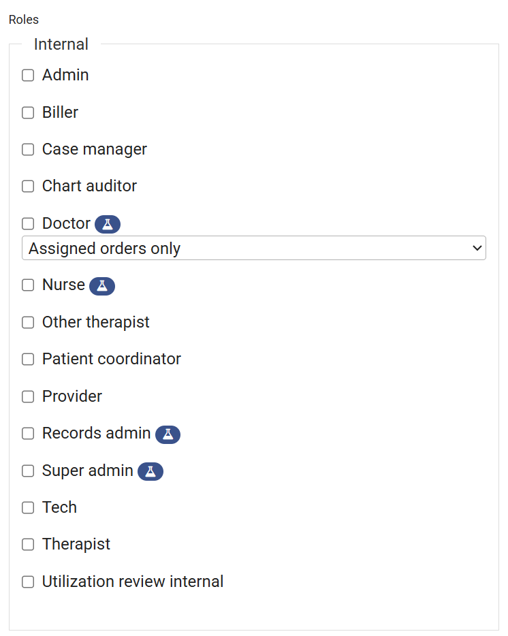
Task: Toggle the Records admin checkbox
Action: [x=28, y=434]
